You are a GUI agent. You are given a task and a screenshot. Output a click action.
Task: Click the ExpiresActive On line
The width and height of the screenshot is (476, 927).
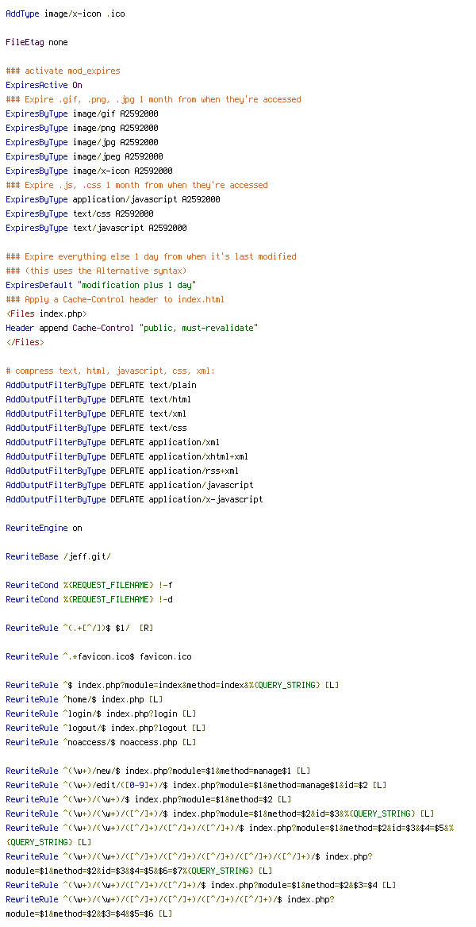click(x=44, y=85)
